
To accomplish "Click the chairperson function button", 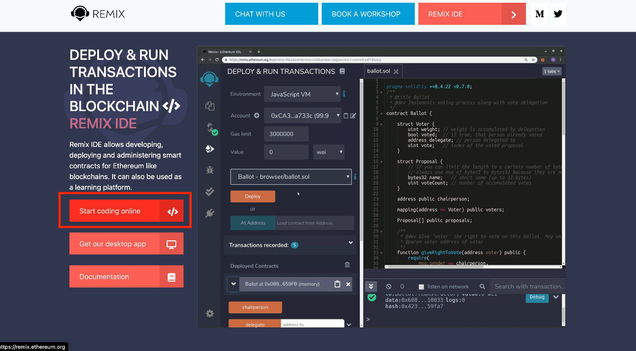I will 255,307.
